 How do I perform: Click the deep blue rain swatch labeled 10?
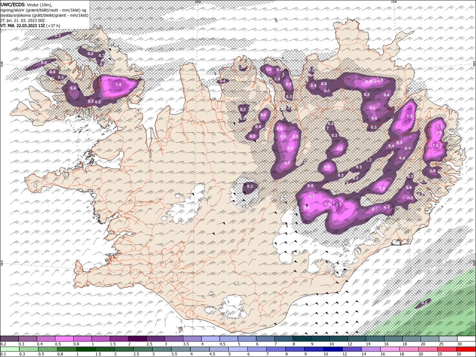(333, 349)
